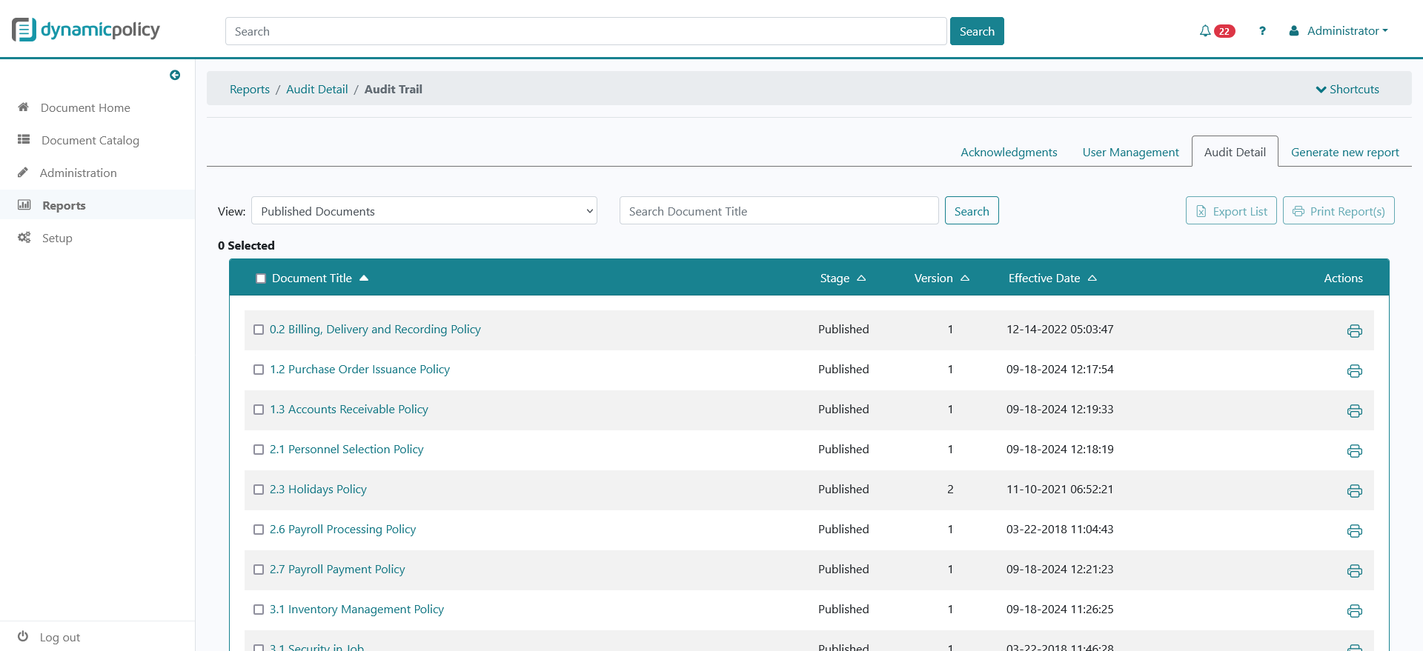Viewport: 1423px width, 651px height.
Task: Check 2.1 Personnel Selection Policy
Action: pyautogui.click(x=259, y=450)
